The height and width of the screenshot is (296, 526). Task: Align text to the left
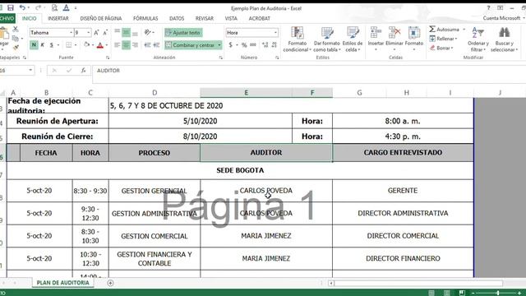(117, 44)
